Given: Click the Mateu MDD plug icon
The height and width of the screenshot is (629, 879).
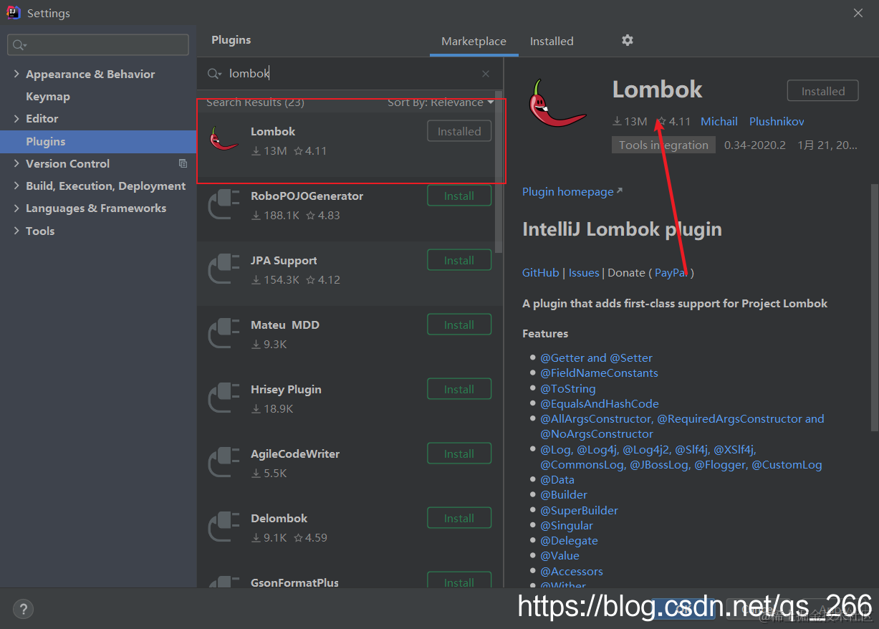Looking at the screenshot, I should pos(224,332).
